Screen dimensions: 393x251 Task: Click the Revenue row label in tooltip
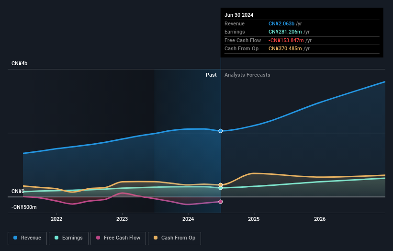(x=235, y=23)
